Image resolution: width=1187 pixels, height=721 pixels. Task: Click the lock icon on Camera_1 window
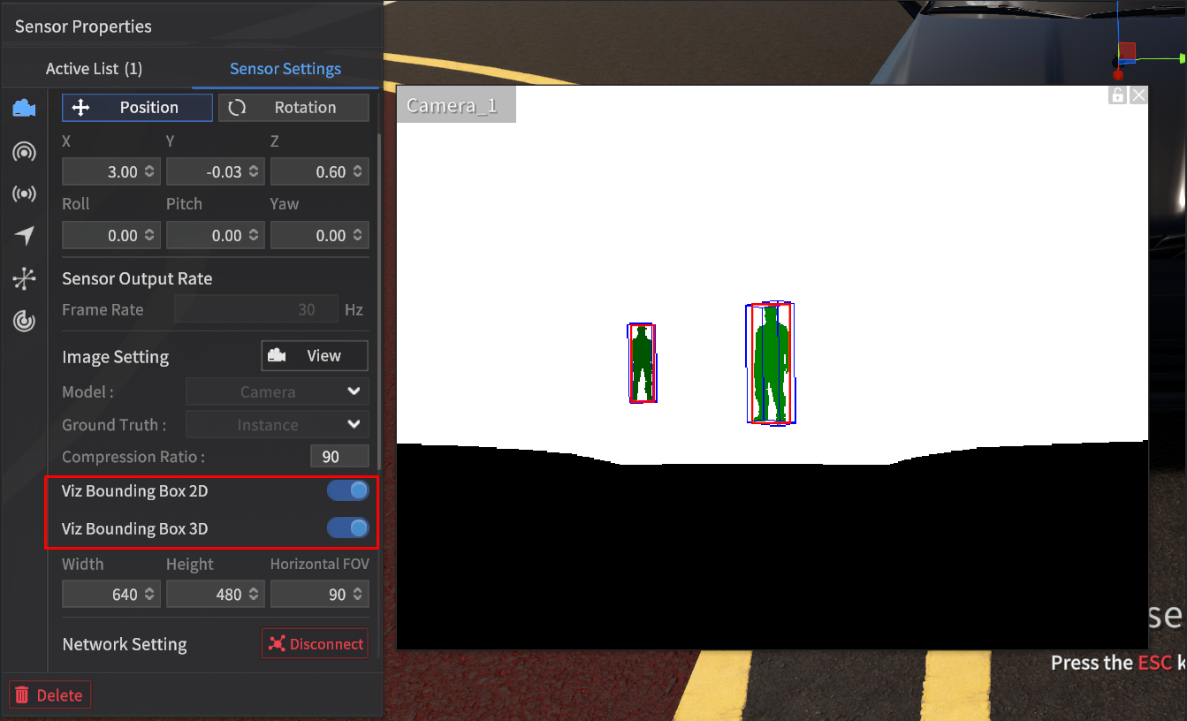tap(1118, 95)
